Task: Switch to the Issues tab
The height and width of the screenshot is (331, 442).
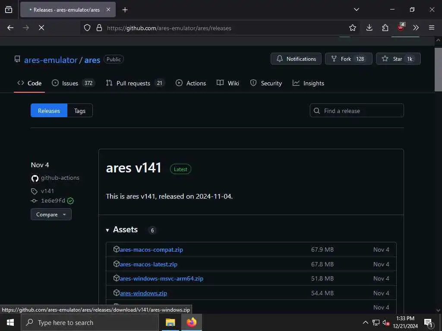Action: pos(73,83)
